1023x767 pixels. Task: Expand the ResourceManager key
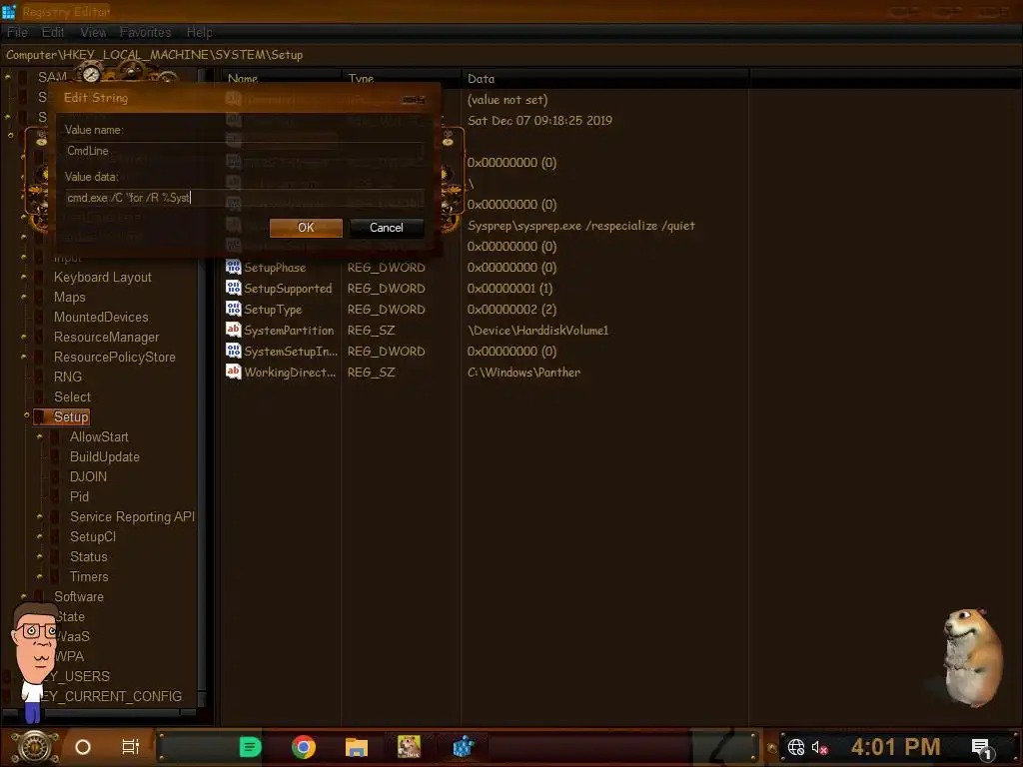coord(24,337)
